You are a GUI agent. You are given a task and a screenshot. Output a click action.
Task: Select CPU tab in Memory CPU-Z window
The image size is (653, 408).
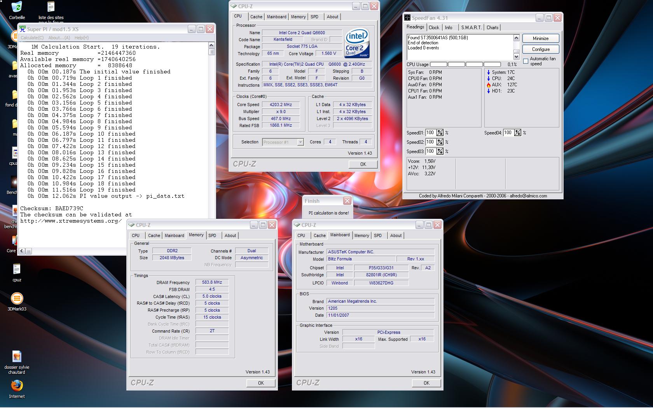click(136, 235)
